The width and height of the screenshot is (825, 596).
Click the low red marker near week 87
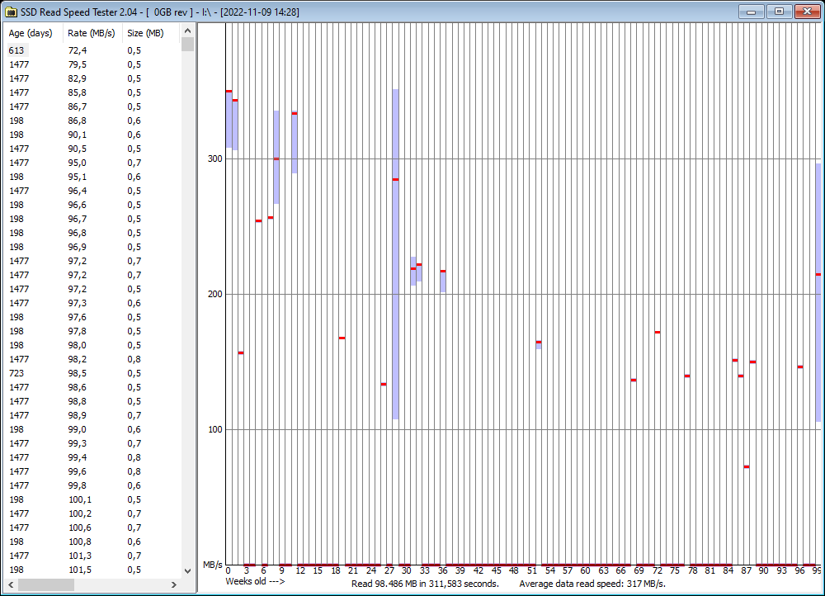coord(747,466)
